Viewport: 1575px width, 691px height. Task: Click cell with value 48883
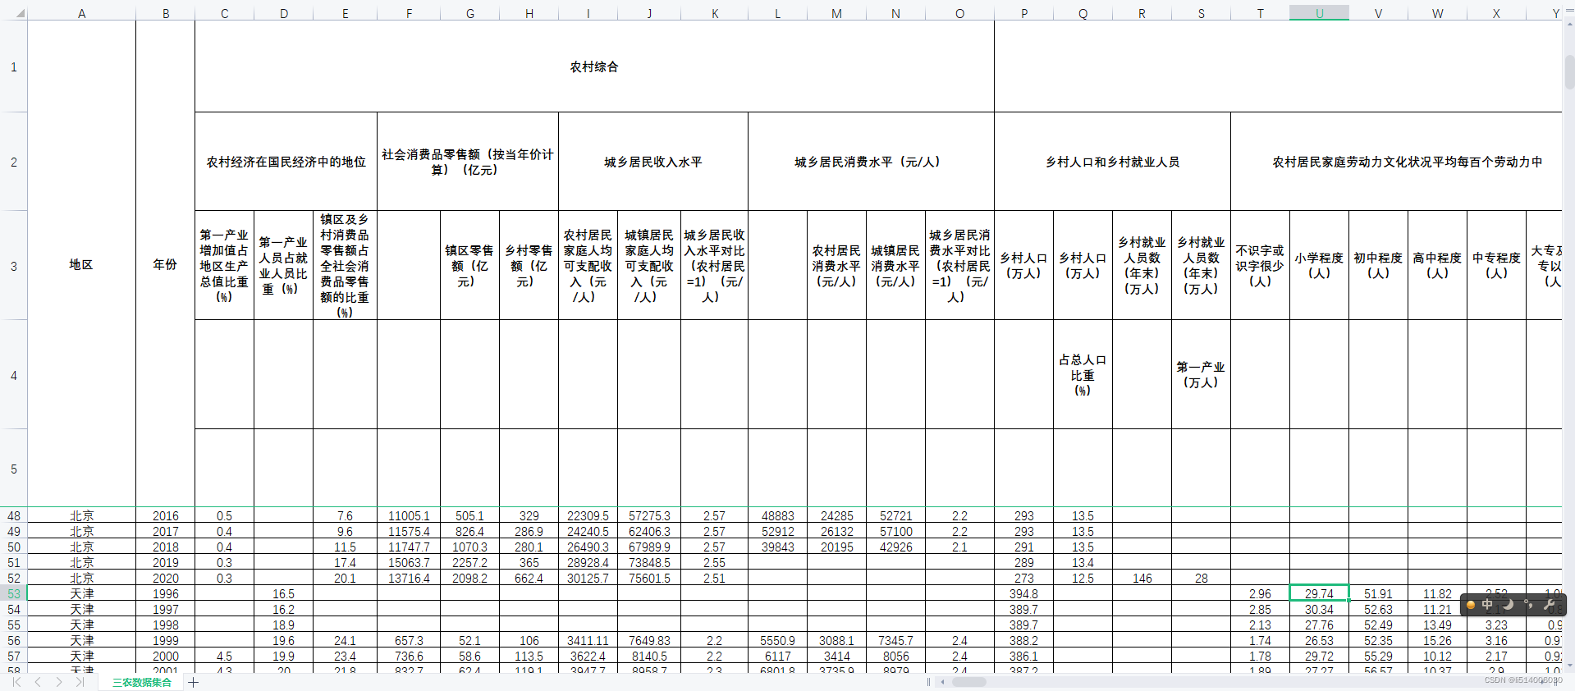click(x=777, y=515)
